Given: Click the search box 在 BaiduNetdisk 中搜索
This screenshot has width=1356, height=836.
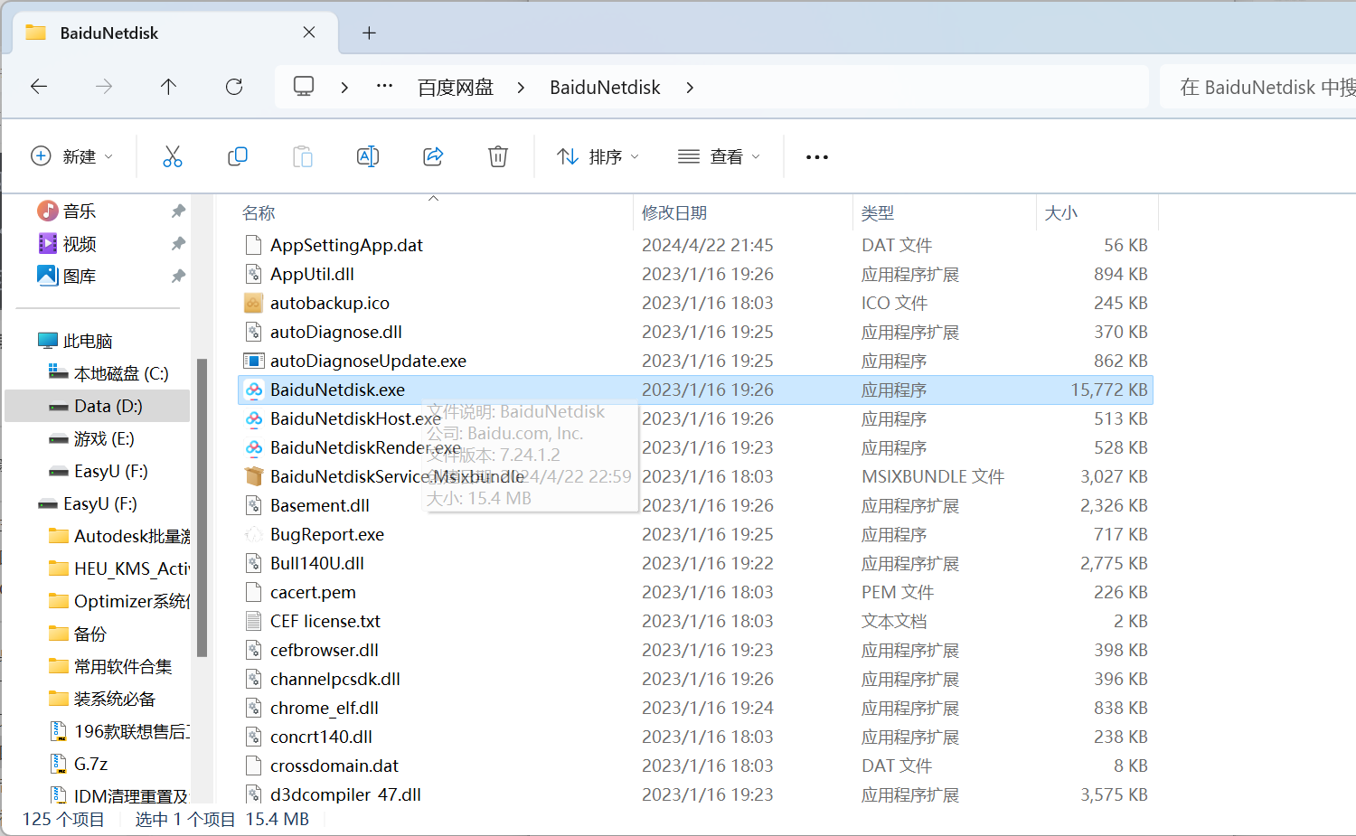Looking at the screenshot, I should tap(1257, 87).
